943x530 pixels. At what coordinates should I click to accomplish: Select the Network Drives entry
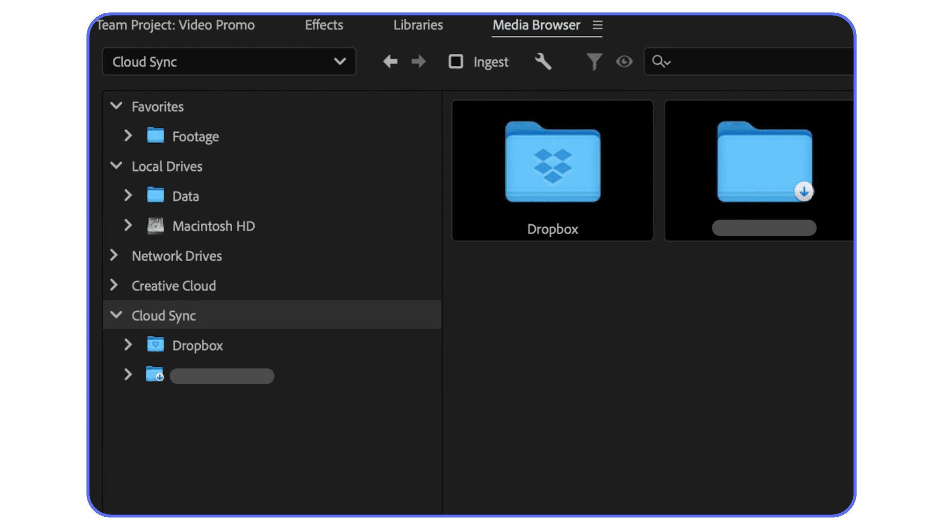(176, 256)
